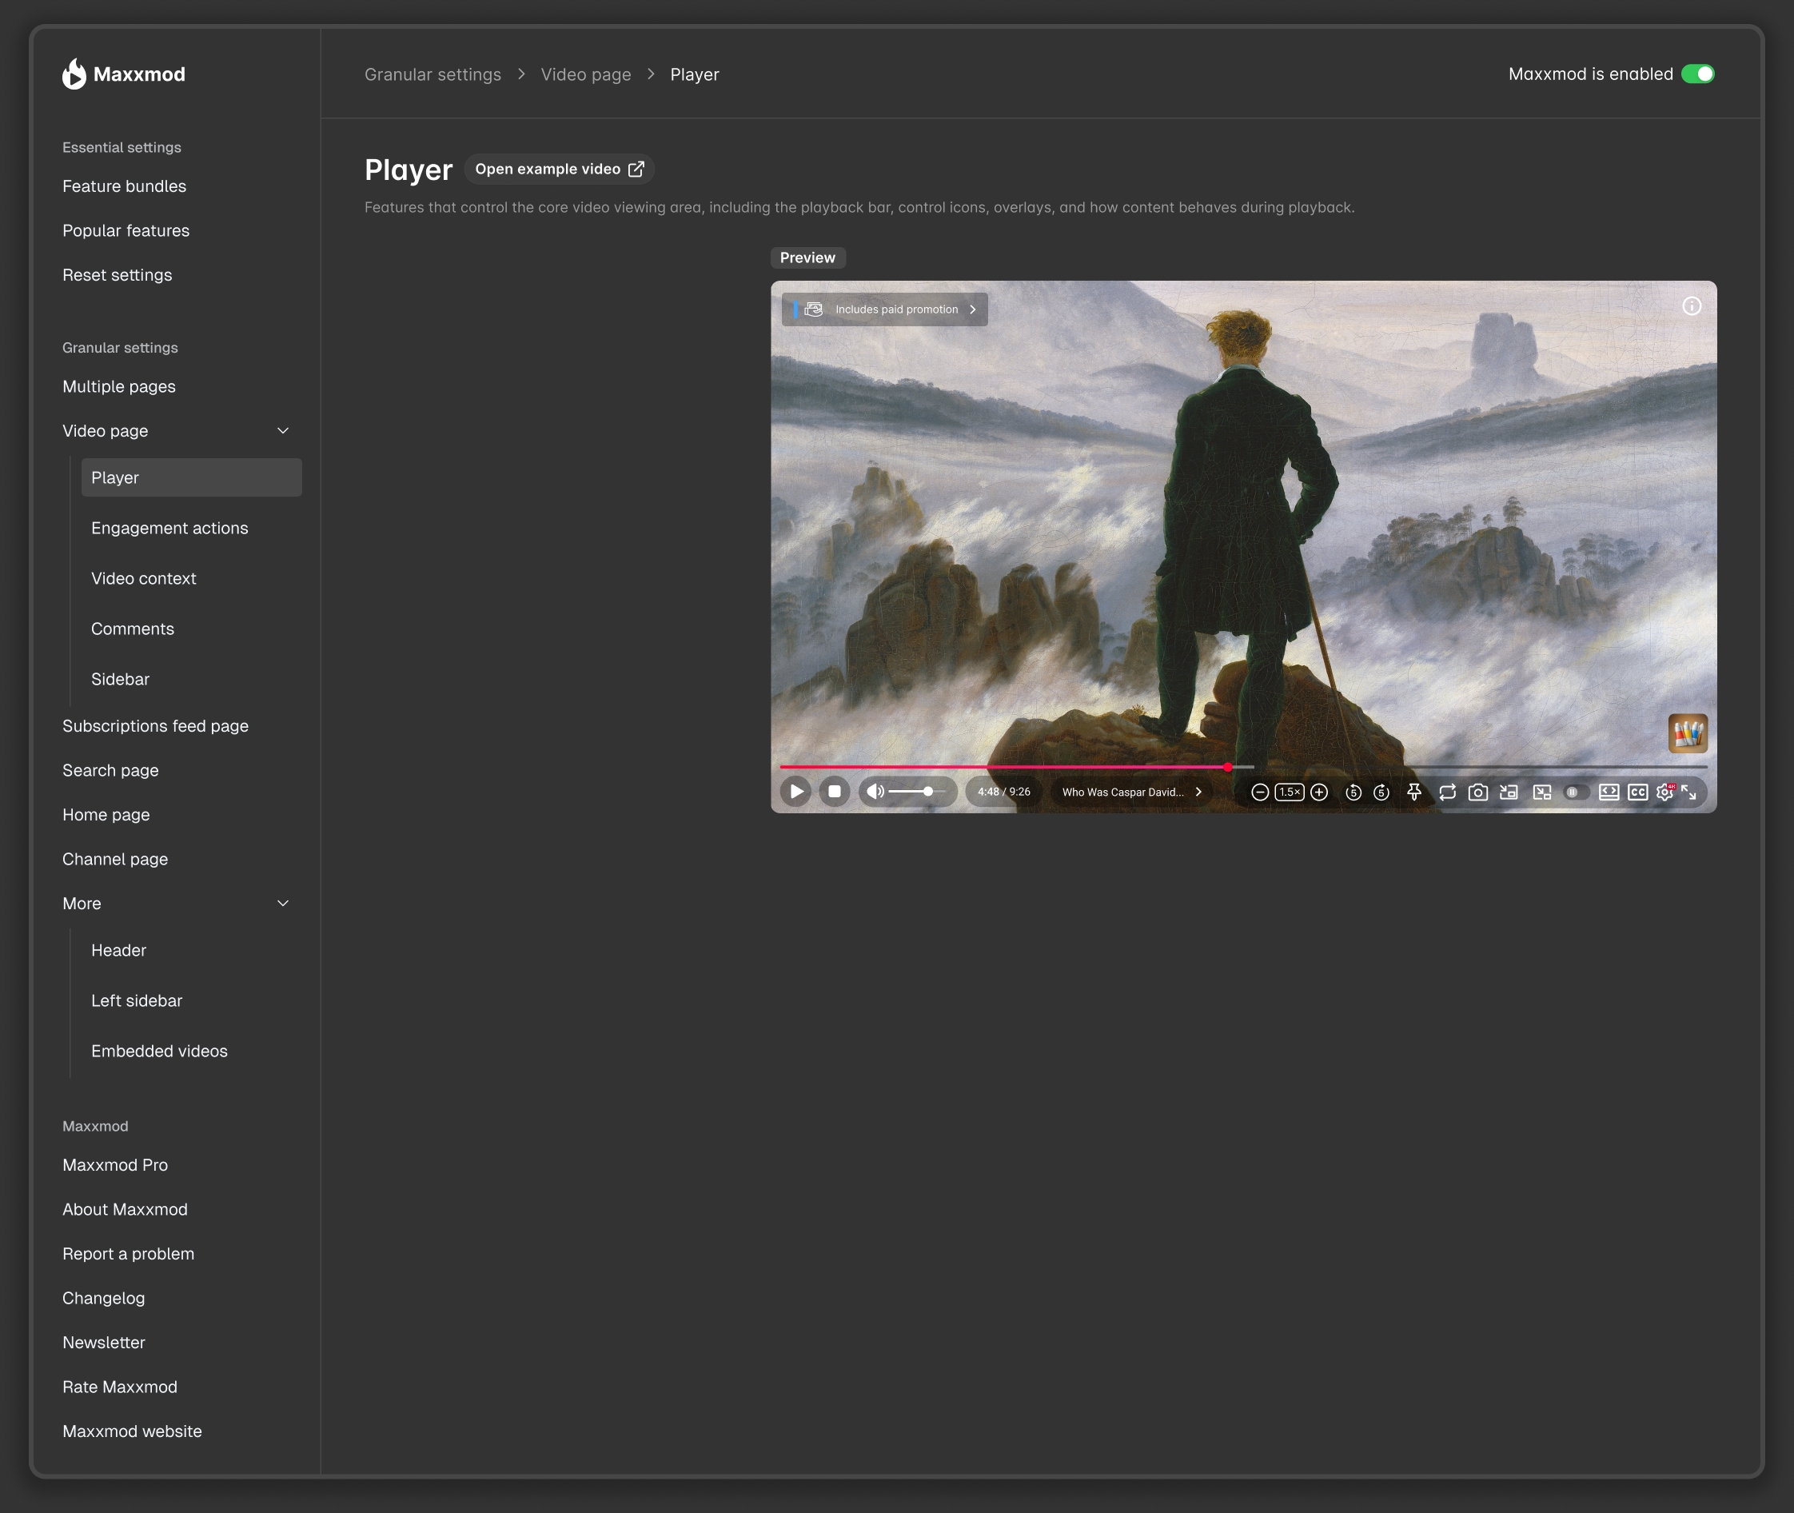This screenshot has width=1794, height=1513.
Task: Open the Newsletter link
Action: click(104, 1343)
